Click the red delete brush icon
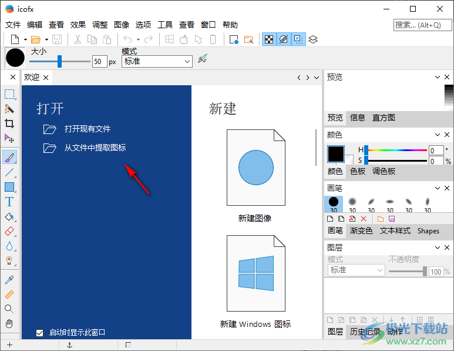Viewport: 454px width, 351px height. click(x=364, y=219)
